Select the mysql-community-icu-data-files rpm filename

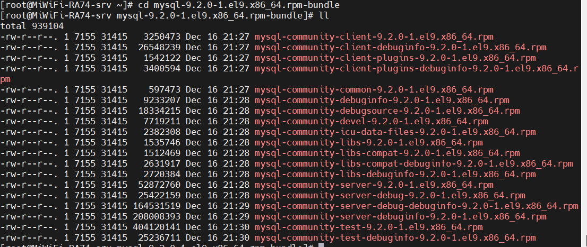(x=395, y=132)
